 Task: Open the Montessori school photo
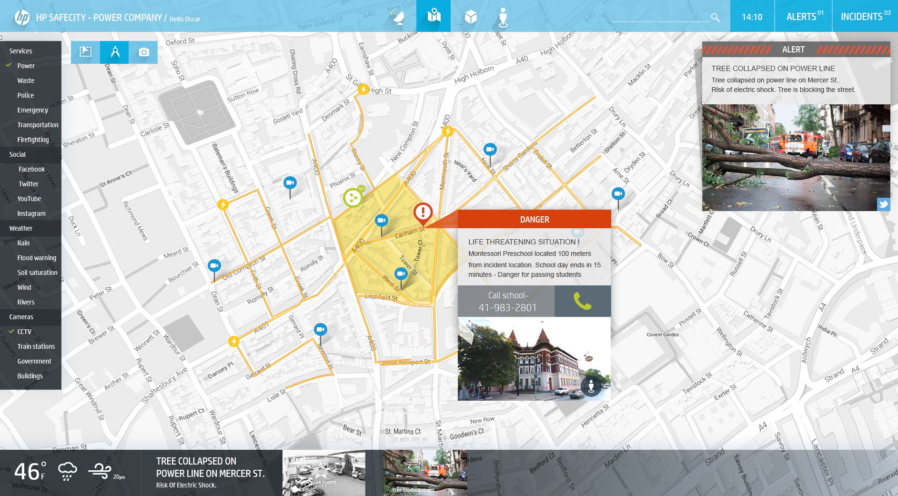coord(534,359)
